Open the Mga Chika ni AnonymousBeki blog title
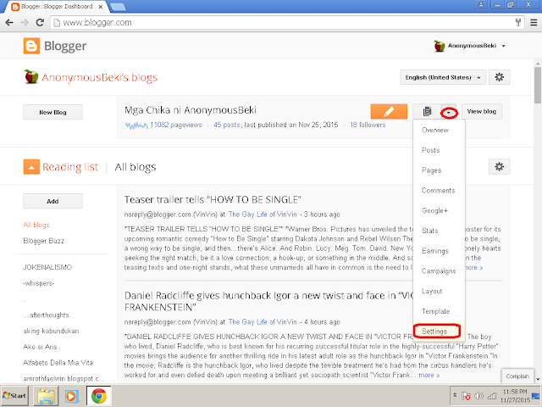 tap(190, 110)
